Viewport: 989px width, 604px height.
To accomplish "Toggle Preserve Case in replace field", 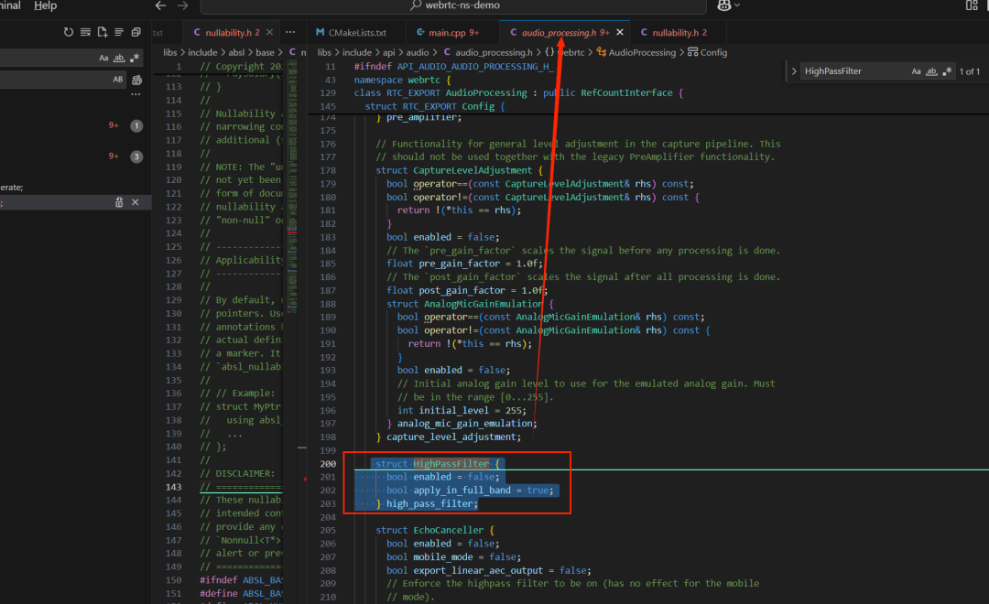I will click(x=118, y=80).
